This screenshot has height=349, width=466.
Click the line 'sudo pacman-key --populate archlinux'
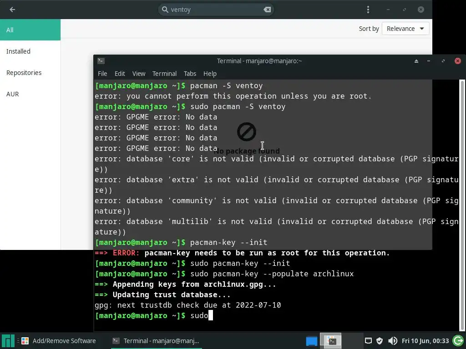[224, 274]
